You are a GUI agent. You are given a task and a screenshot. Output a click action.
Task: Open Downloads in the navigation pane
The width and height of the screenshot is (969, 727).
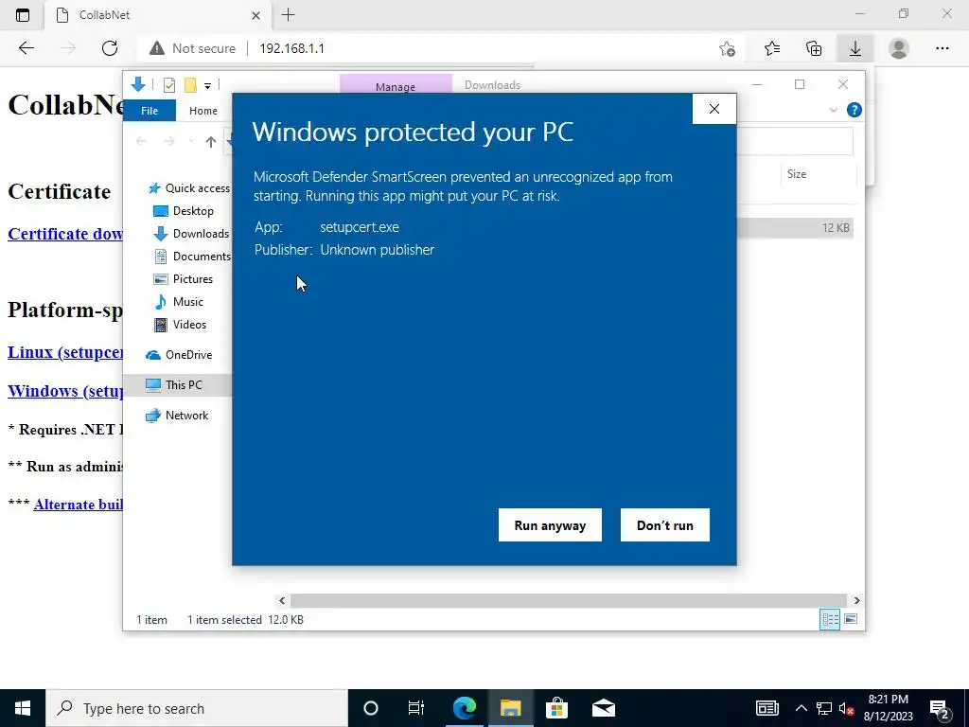tap(191, 234)
